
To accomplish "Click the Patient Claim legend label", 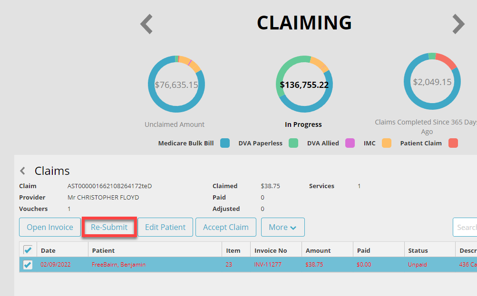I will [x=421, y=143].
